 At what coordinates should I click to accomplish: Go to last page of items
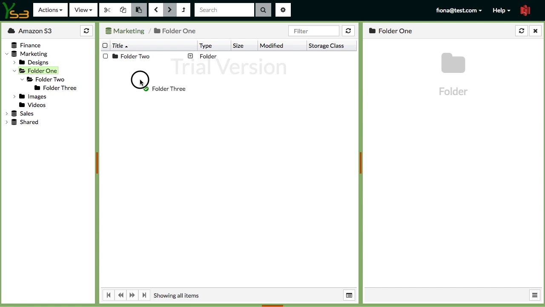pyautogui.click(x=144, y=295)
